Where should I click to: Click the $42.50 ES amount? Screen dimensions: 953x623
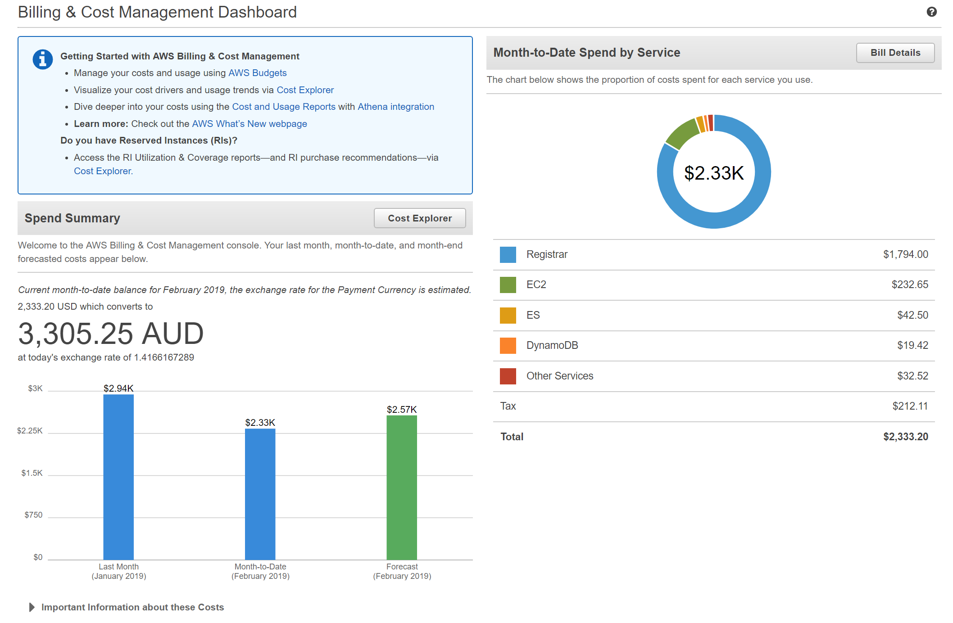pyautogui.click(x=912, y=316)
